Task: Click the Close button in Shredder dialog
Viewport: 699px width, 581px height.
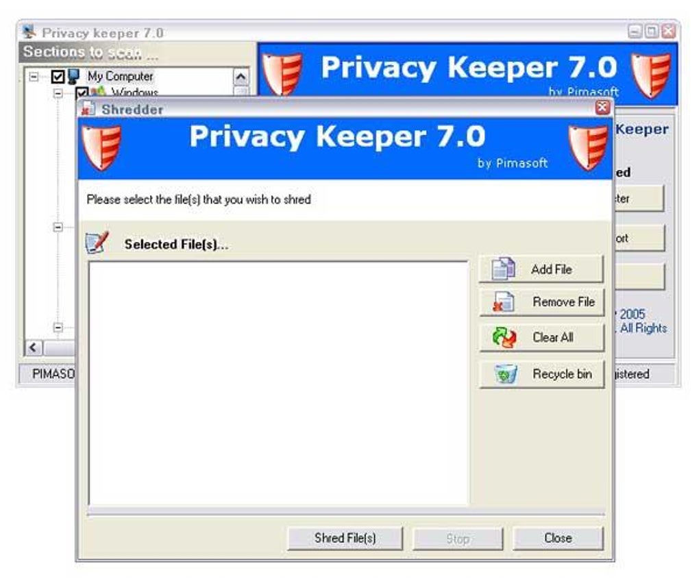Action: click(558, 539)
